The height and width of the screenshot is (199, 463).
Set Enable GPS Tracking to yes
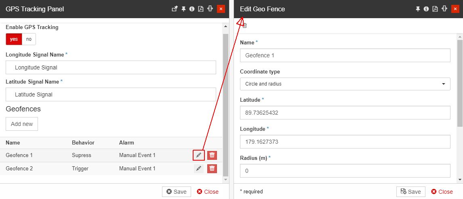click(14, 39)
